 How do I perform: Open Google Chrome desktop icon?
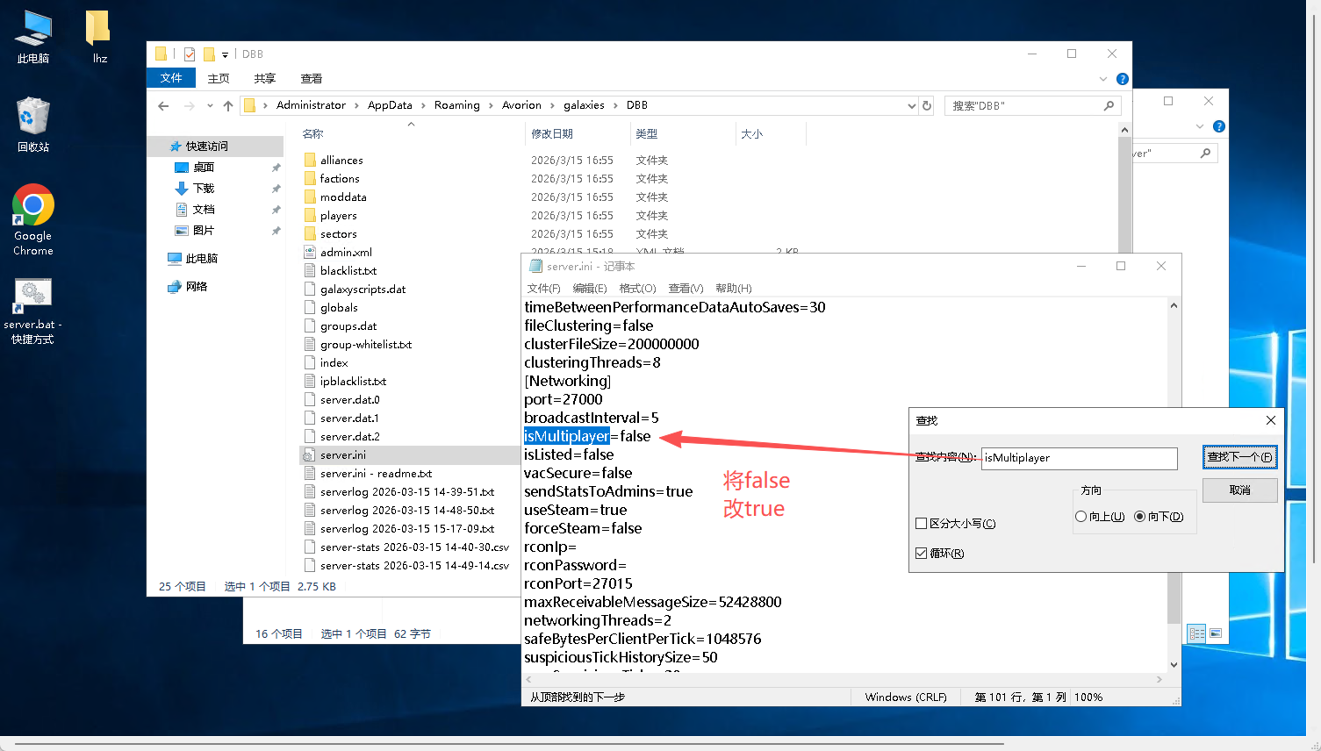coord(33,206)
